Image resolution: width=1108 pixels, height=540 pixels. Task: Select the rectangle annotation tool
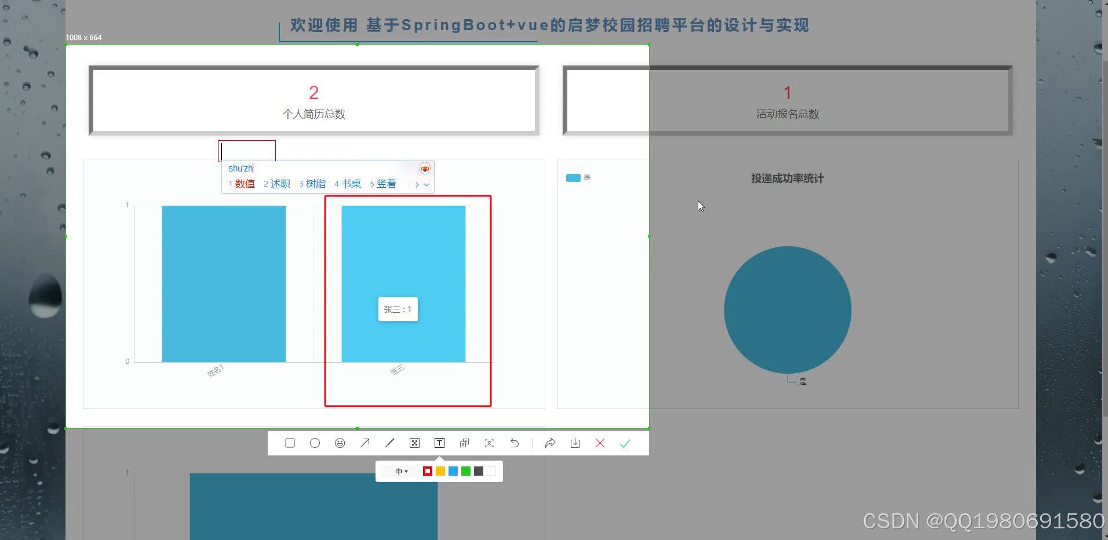(x=290, y=443)
